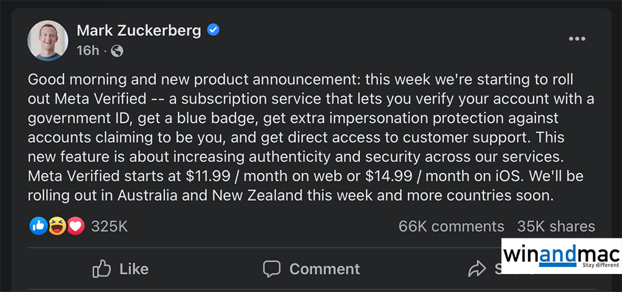Open the 66K comments link
The image size is (622, 292).
coord(451,226)
